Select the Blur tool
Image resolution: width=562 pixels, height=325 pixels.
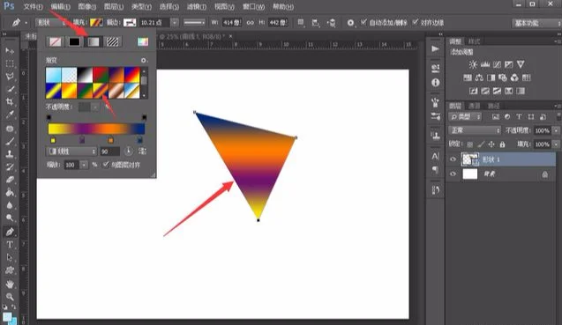[10, 205]
